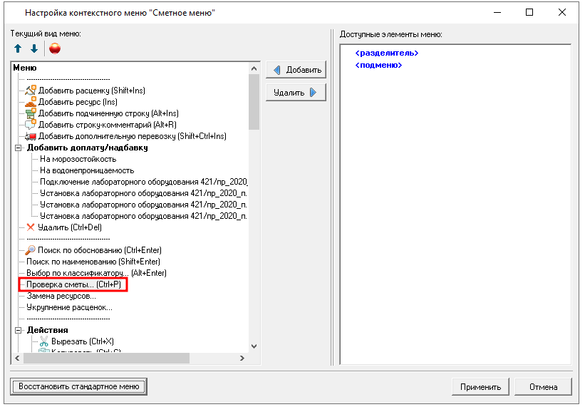Click the Добавить подчиненную строку icon

(x=31, y=113)
